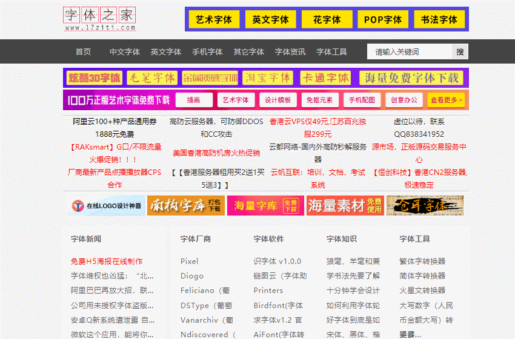
Task: Click the 设计模板 banner button
Action: (x=278, y=100)
